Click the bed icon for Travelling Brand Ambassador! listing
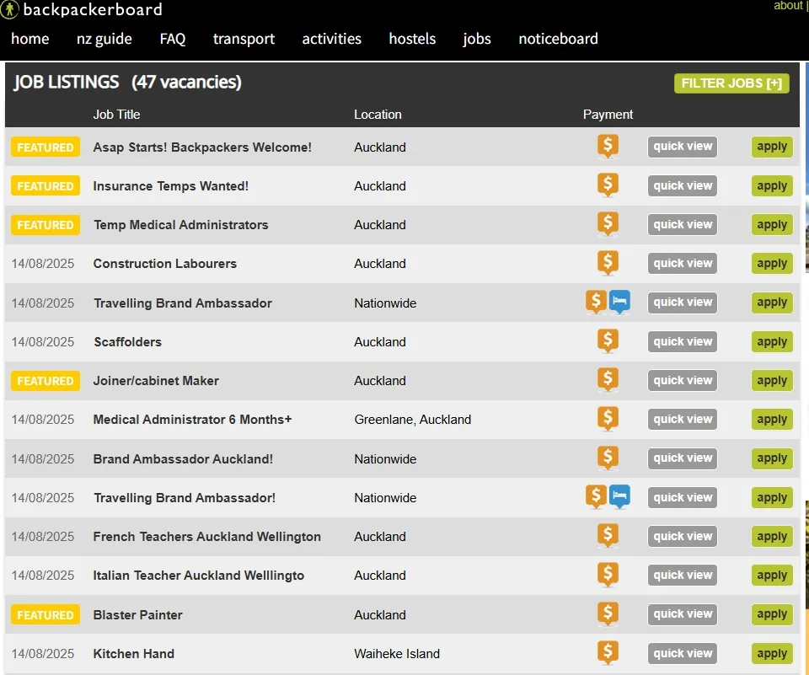The height and width of the screenshot is (675, 809). (619, 496)
